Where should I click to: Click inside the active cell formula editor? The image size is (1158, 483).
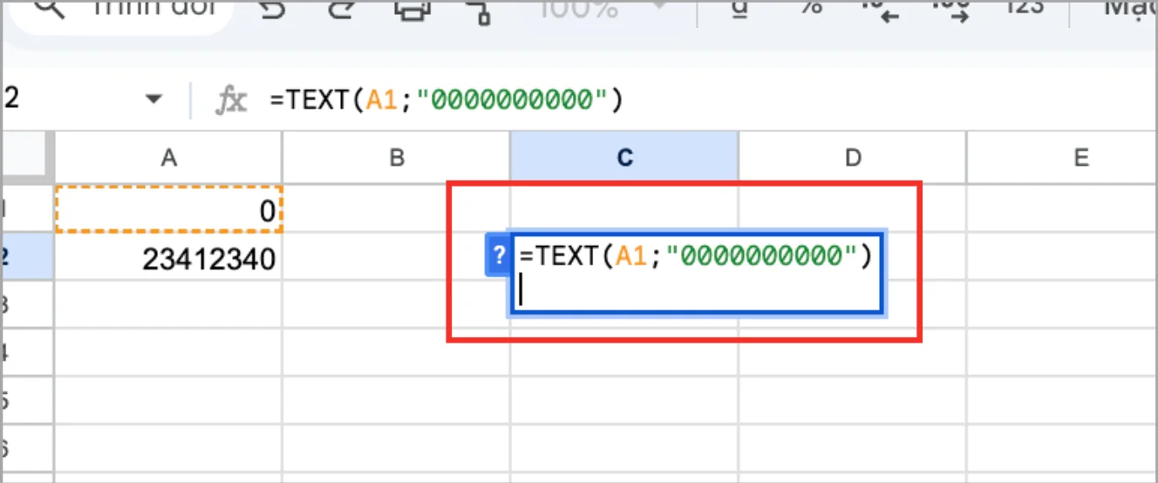697,274
